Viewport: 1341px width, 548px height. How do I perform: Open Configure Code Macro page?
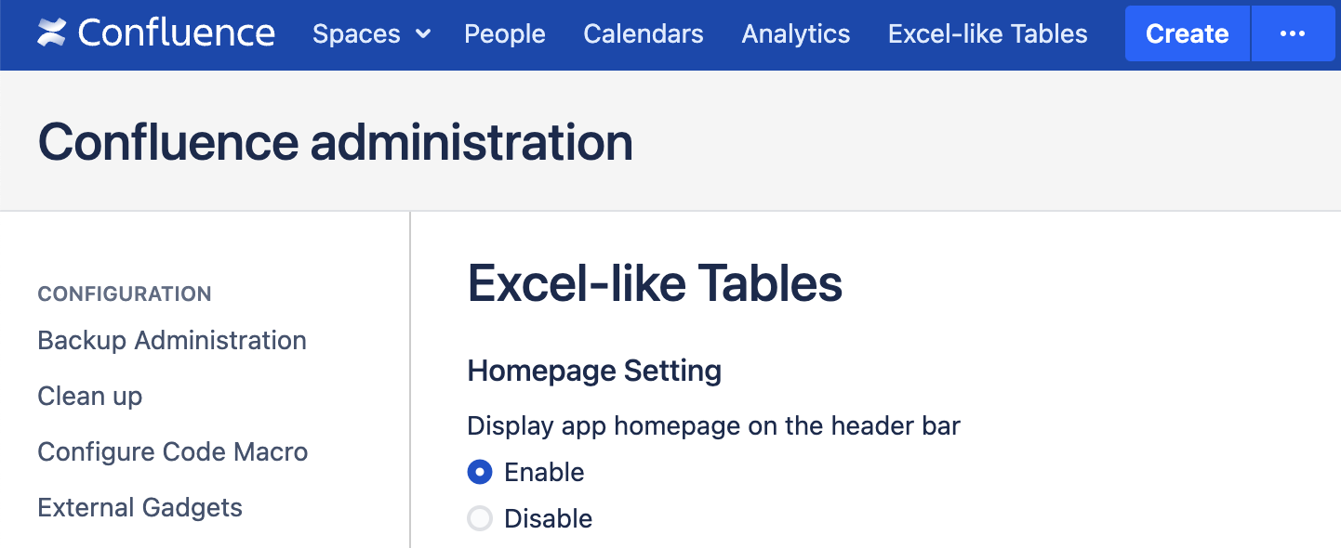[173, 452]
